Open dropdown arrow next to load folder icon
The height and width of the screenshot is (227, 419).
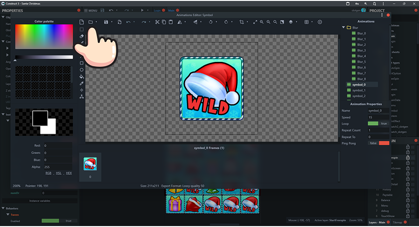click(96, 22)
